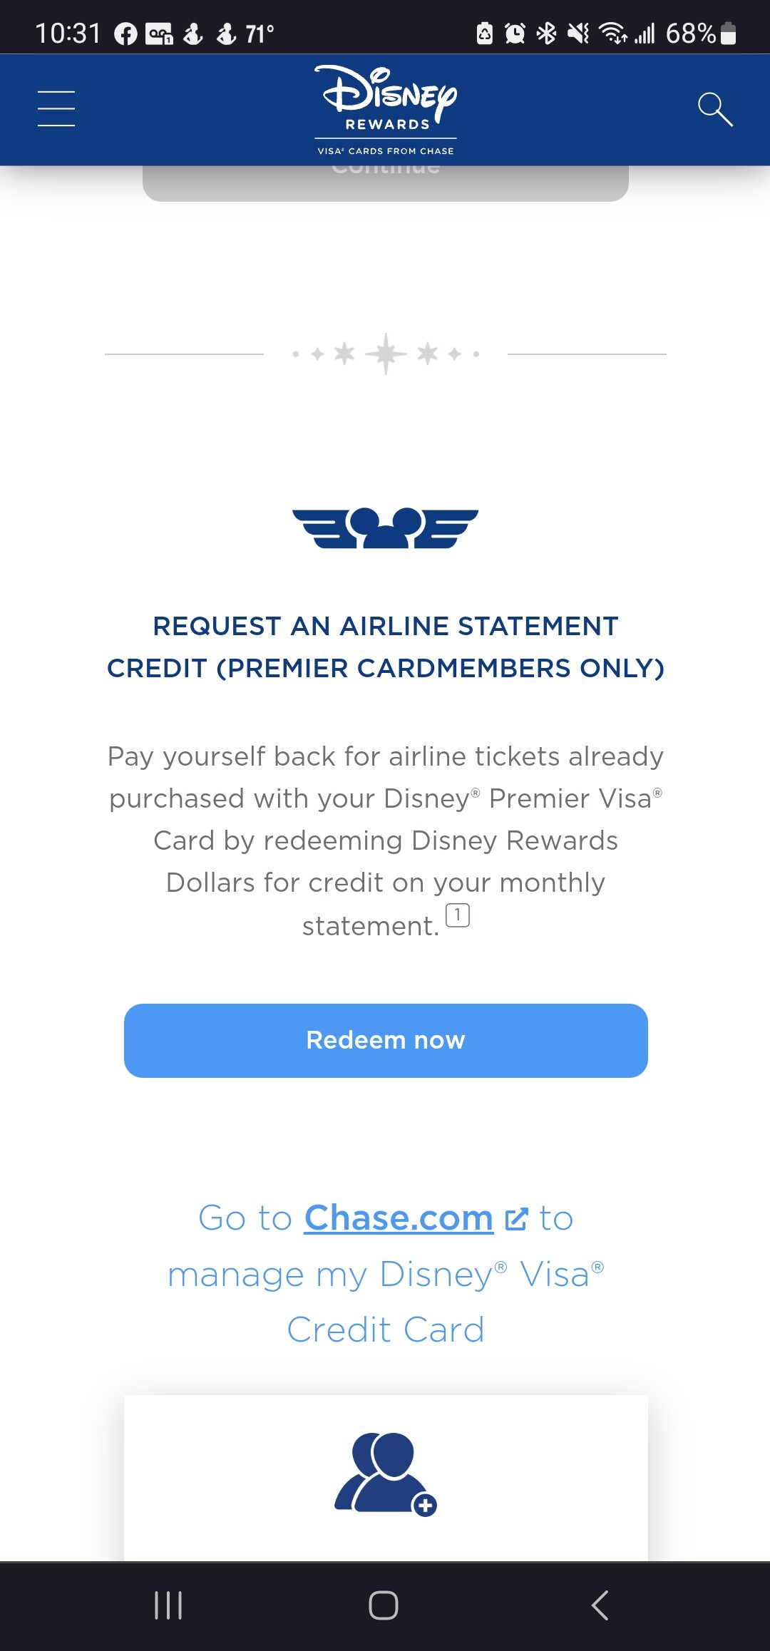Tap the Facebook notification icon in status bar
Viewport: 770px width, 1651px height.
126,34
